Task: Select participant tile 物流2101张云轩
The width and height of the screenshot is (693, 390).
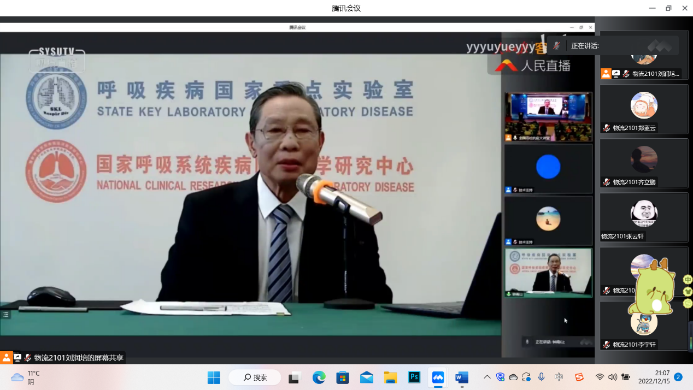Action: tap(644, 217)
